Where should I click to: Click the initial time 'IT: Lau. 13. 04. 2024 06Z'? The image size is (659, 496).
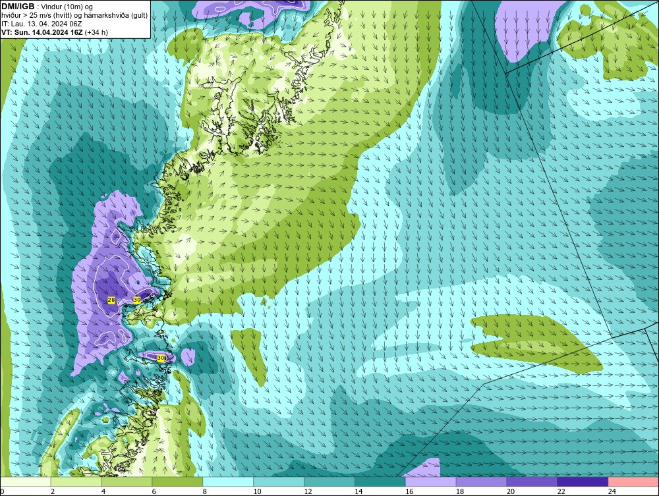pyautogui.click(x=42, y=24)
